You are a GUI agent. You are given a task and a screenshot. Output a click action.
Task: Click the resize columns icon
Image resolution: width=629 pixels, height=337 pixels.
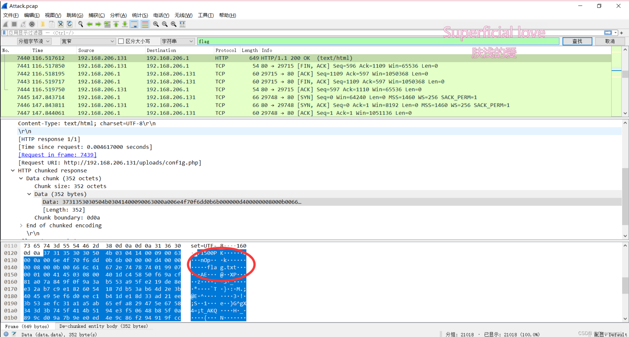point(183,24)
